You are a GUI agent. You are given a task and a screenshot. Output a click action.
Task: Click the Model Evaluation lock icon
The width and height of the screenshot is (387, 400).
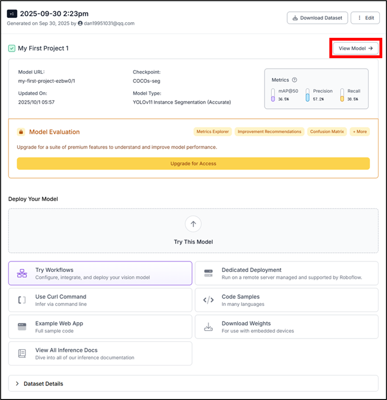(21, 132)
